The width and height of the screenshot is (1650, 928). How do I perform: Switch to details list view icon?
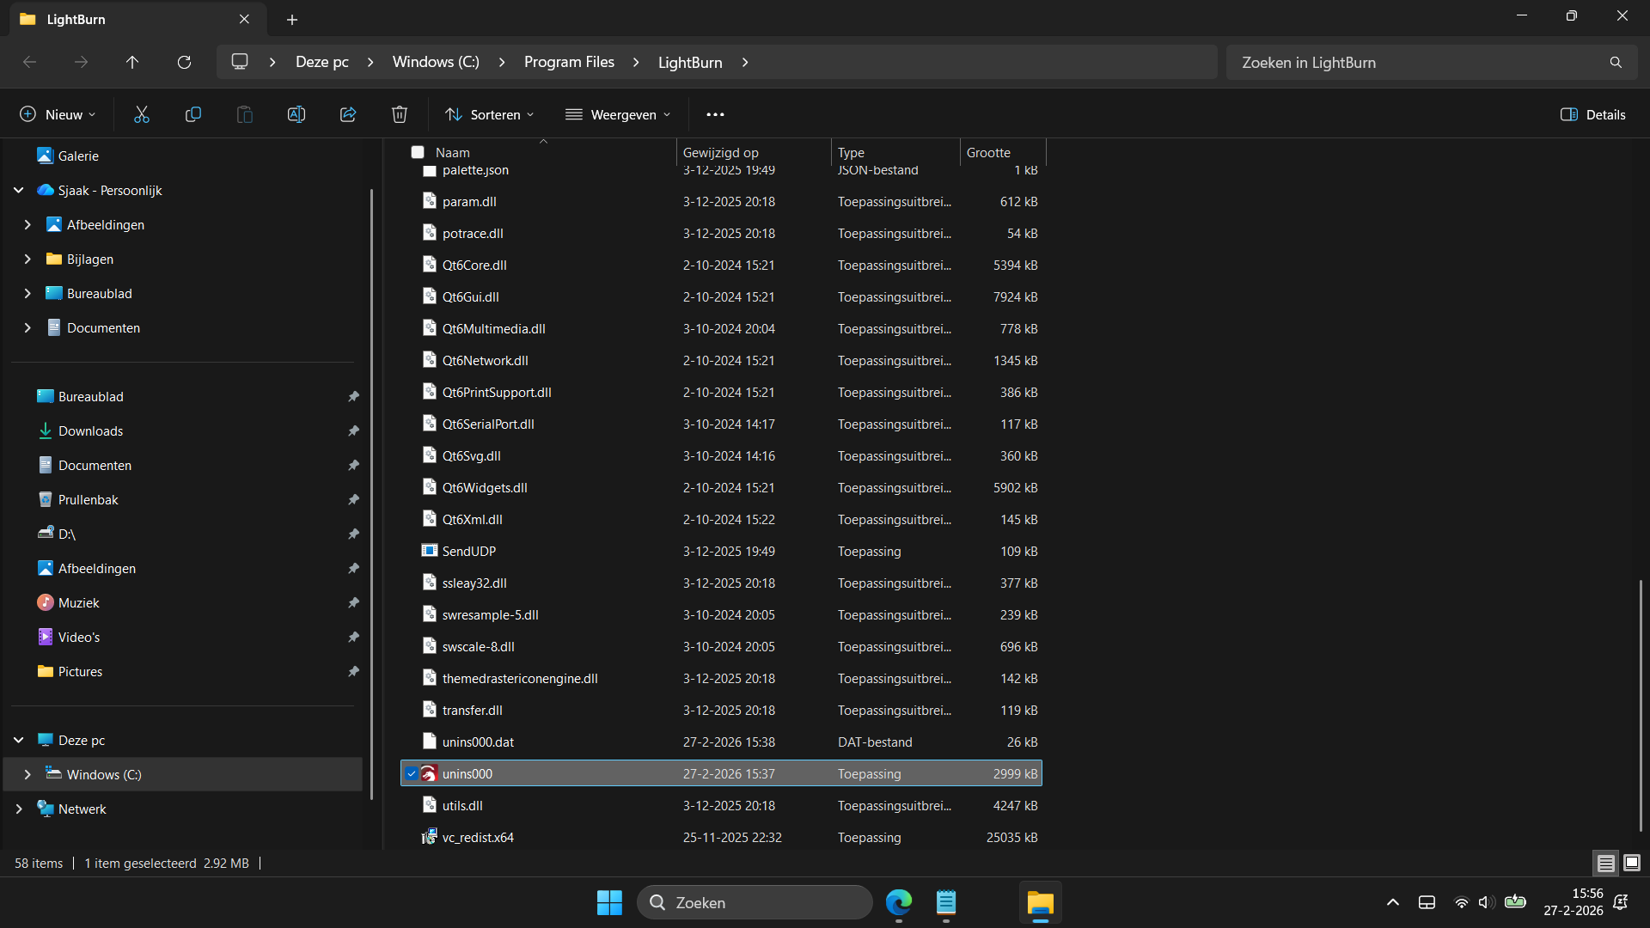(x=1605, y=863)
